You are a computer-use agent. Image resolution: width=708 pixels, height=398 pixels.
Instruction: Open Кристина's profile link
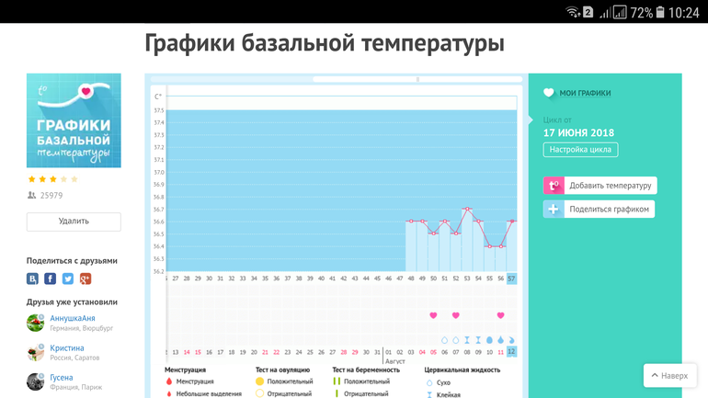[x=67, y=348]
